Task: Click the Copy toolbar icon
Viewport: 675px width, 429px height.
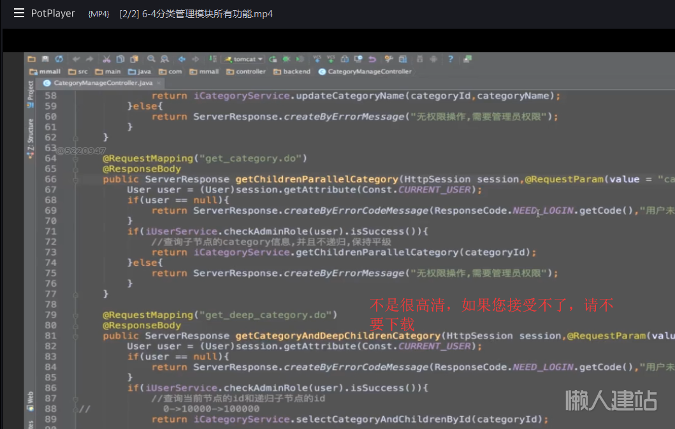Action: [x=120, y=59]
